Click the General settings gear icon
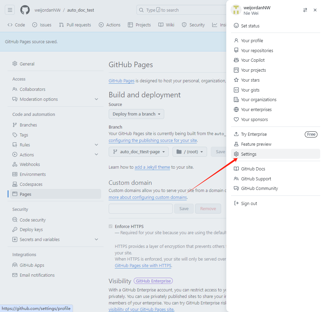This screenshot has height=312, width=325. tap(15, 64)
